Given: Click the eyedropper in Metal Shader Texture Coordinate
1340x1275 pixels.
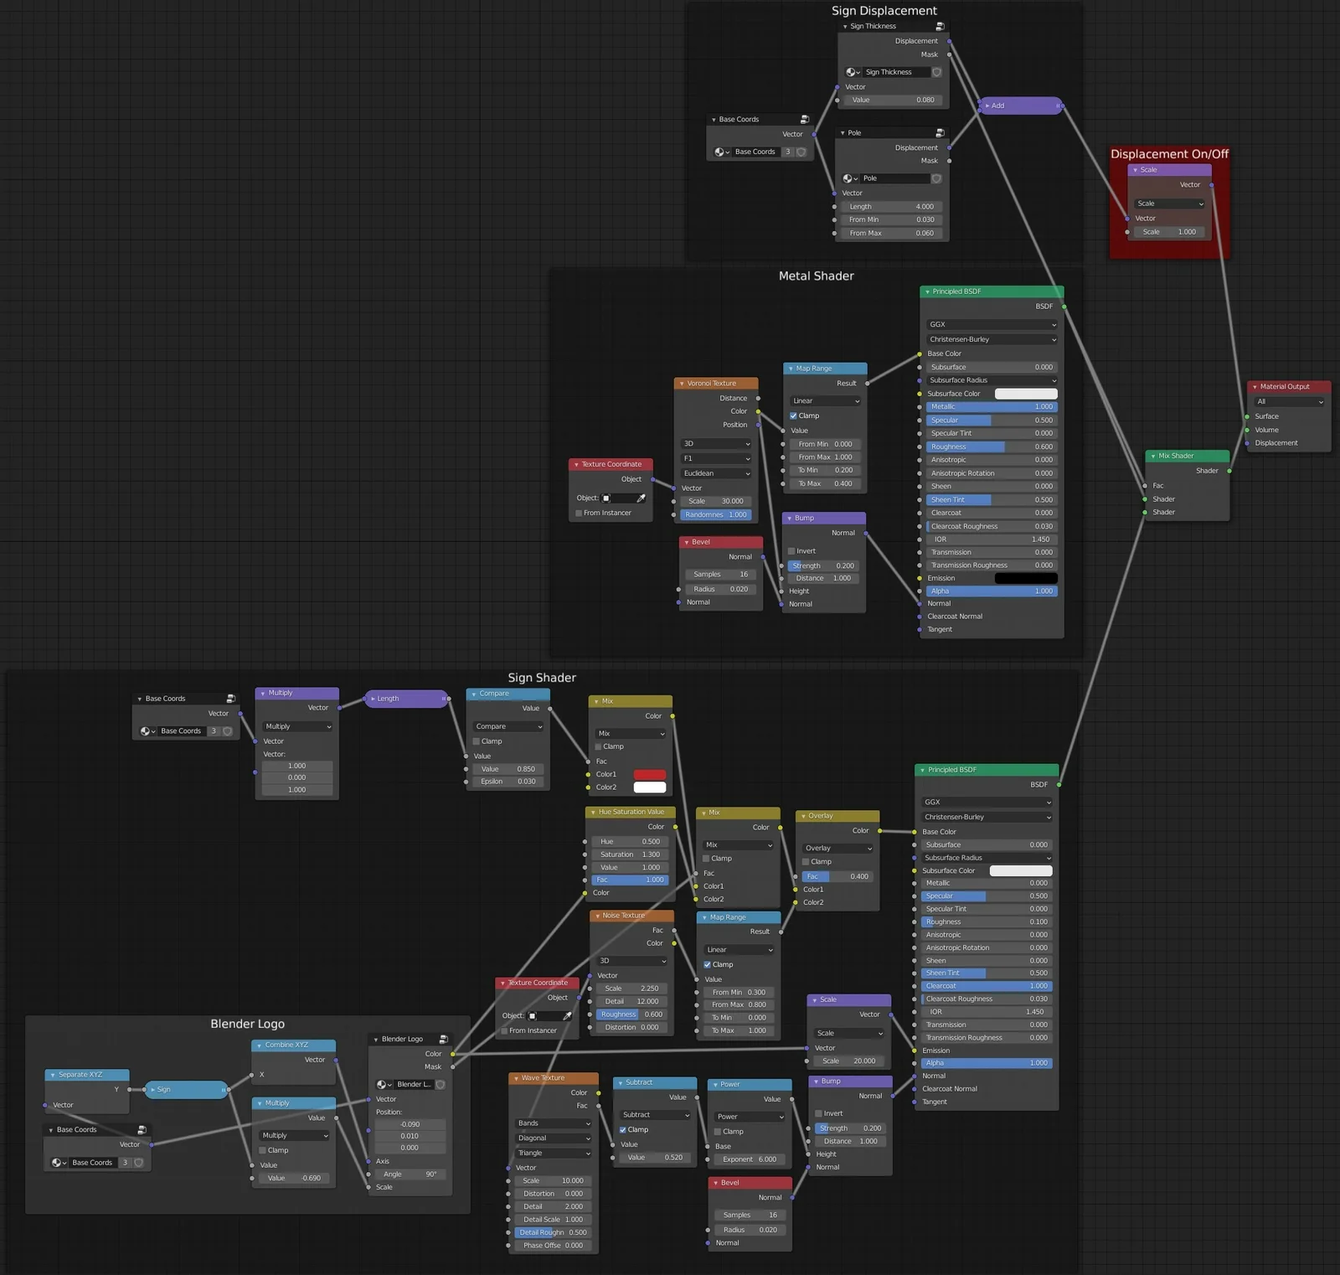Looking at the screenshot, I should pyautogui.click(x=639, y=498).
